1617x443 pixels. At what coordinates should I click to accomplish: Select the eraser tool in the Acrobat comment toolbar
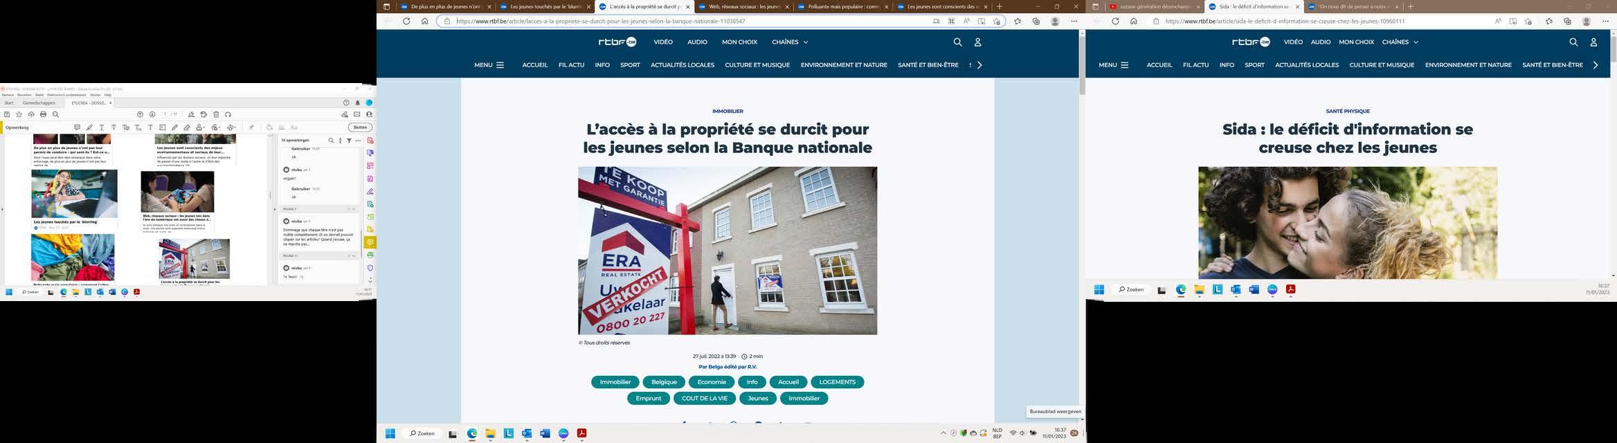point(187,127)
